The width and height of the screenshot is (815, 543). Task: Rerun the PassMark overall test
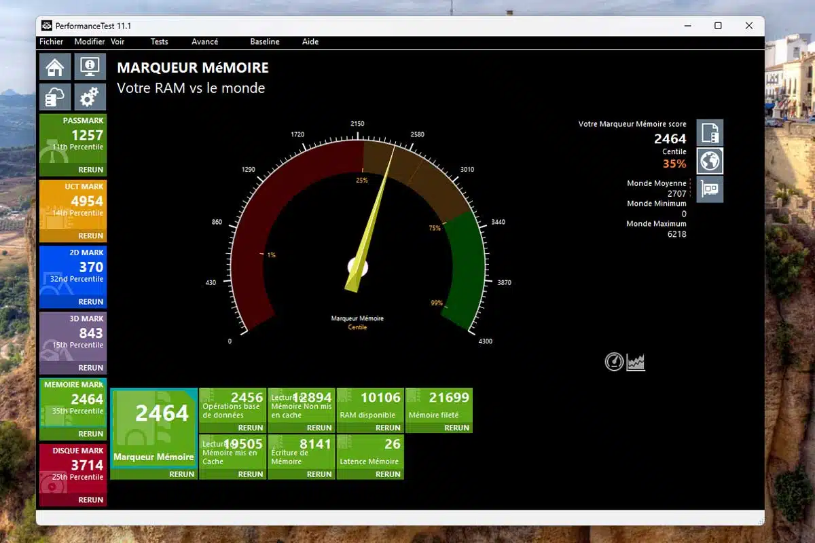coord(90,170)
